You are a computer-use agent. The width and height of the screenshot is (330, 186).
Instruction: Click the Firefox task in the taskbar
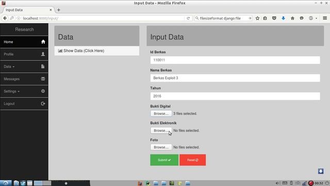tap(140, 183)
